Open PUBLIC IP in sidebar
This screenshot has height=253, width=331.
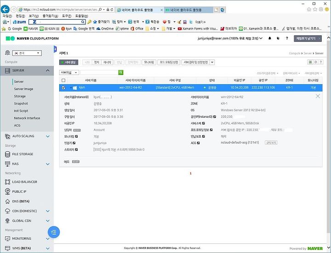pyautogui.click(x=19, y=191)
